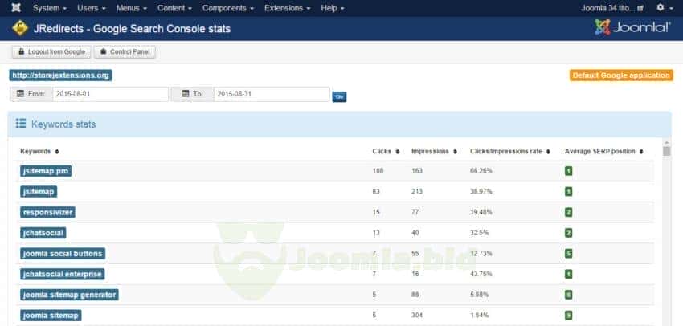Click SERP position badge for jchatsocial enterprise
683x326 pixels.
pyautogui.click(x=568, y=274)
